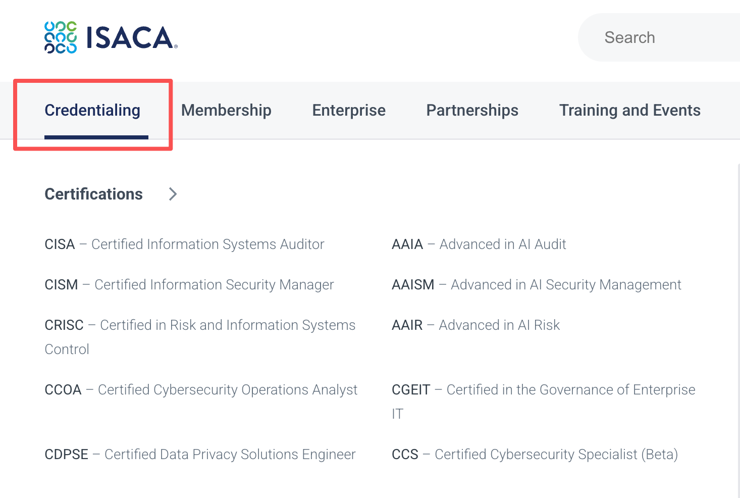Open CISA Certified Information Systems Auditor

pyautogui.click(x=184, y=244)
